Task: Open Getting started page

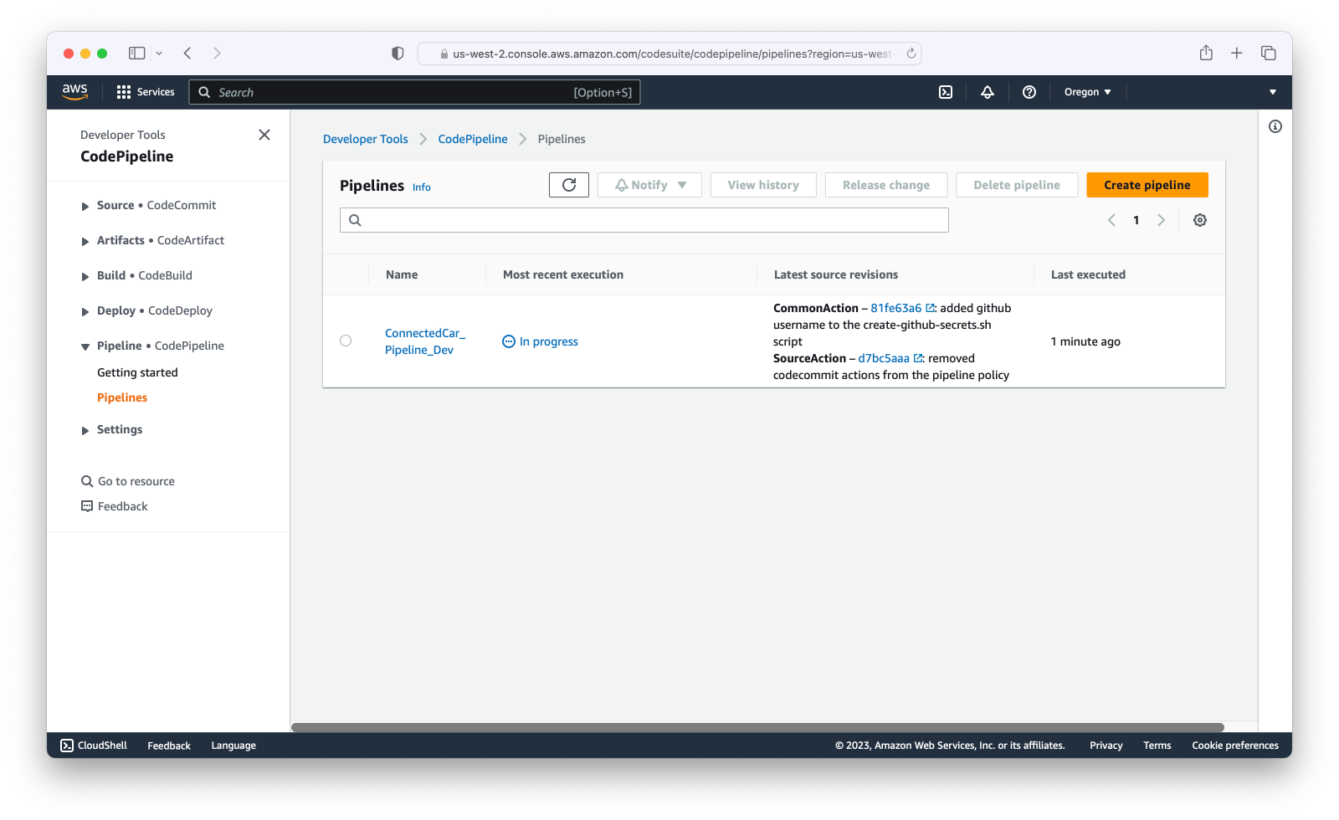Action: click(137, 372)
